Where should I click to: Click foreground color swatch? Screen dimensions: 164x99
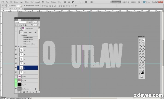click(141, 72)
